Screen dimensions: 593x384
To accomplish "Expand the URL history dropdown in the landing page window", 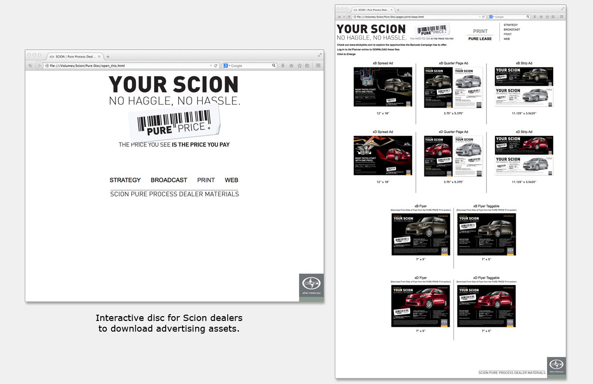I will point(210,65).
